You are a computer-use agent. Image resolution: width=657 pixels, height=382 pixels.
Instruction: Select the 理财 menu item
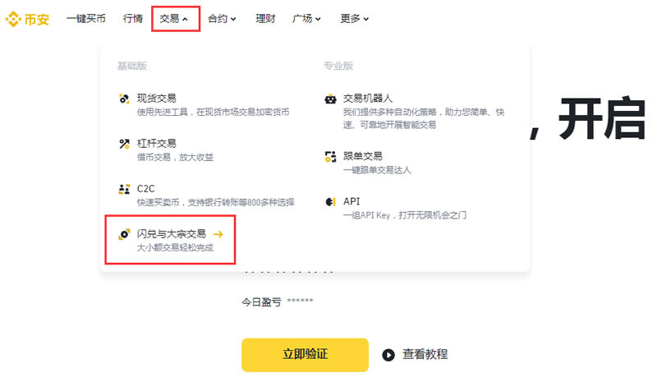coord(266,18)
